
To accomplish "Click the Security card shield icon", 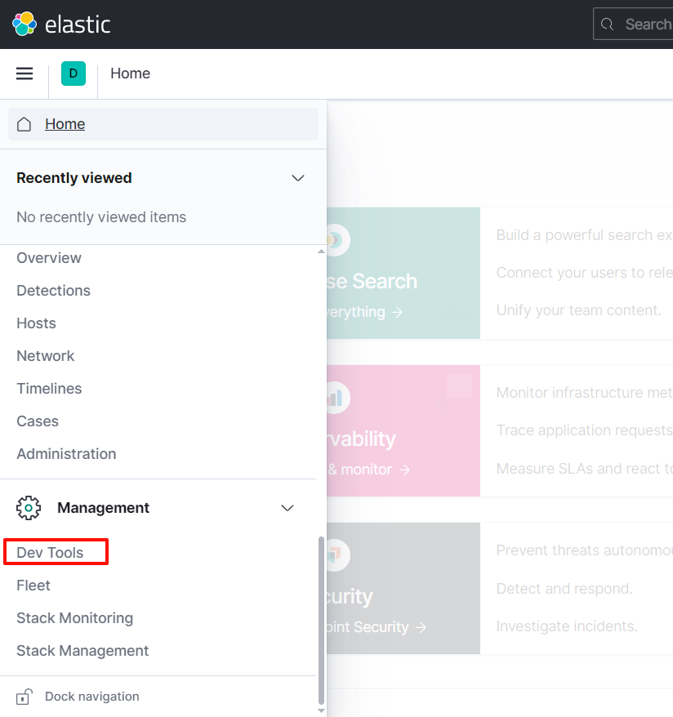I will (337, 554).
